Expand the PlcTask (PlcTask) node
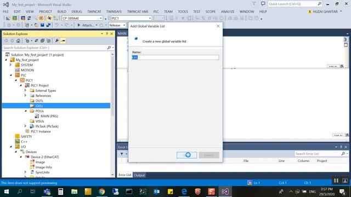 coord(26,126)
